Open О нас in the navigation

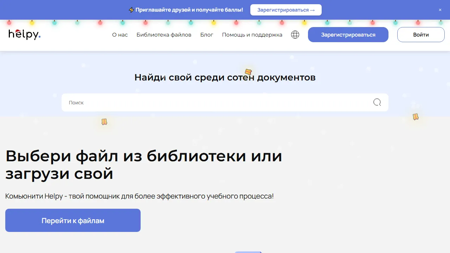click(x=120, y=34)
